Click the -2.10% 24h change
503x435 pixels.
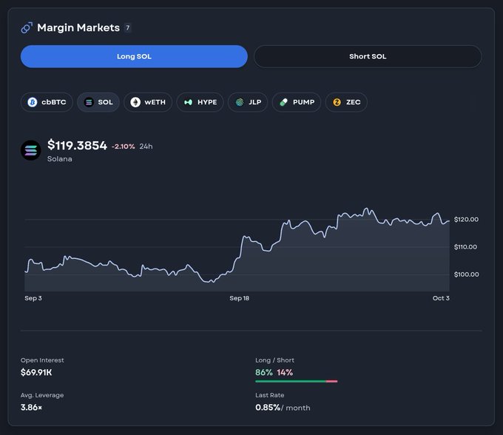click(x=124, y=146)
